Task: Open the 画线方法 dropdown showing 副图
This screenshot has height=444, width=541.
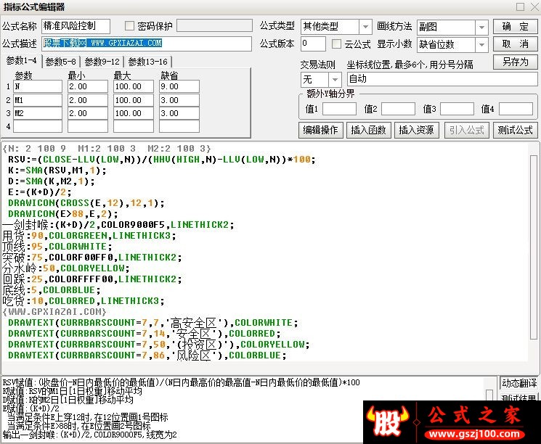Action: click(481, 28)
